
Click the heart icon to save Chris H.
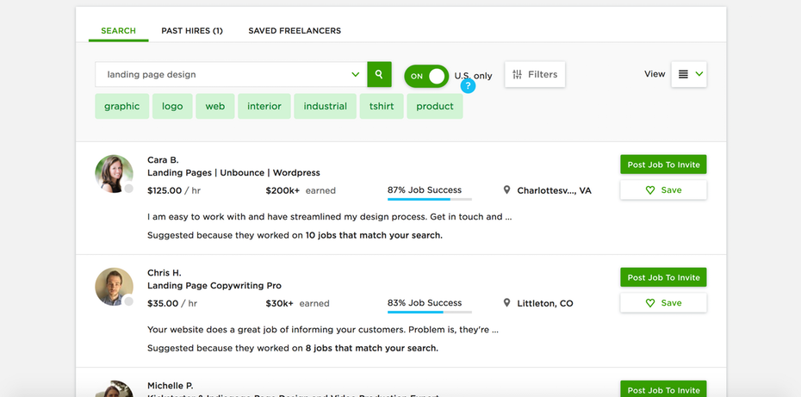(650, 303)
